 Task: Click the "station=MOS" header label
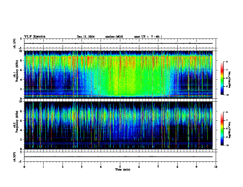(114, 37)
